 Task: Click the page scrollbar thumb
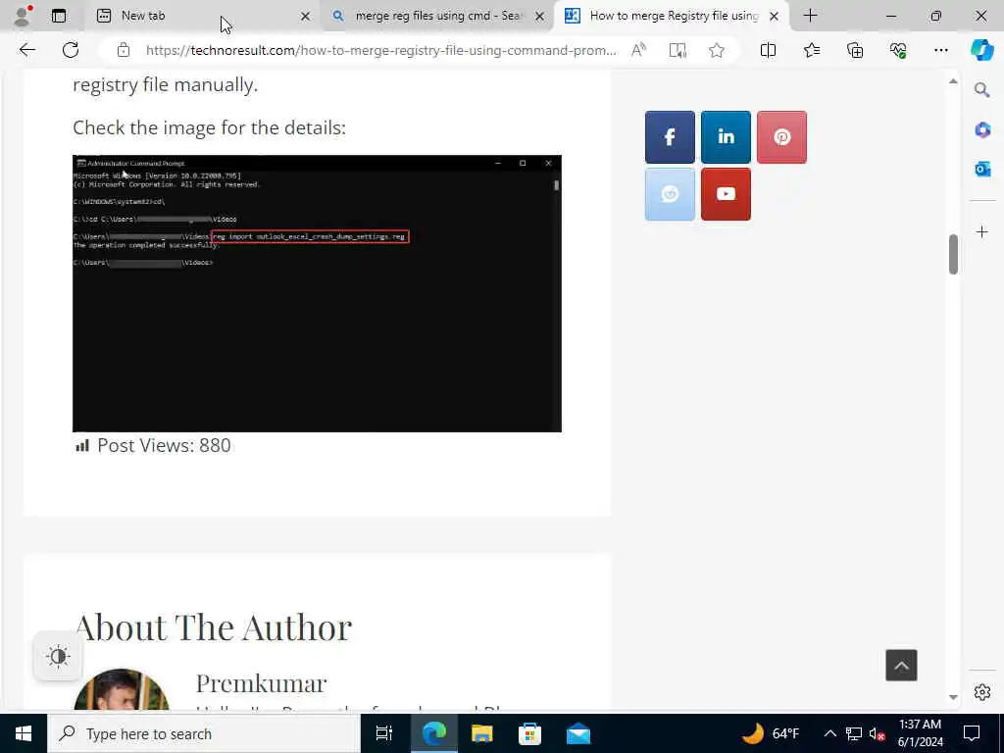point(953,254)
